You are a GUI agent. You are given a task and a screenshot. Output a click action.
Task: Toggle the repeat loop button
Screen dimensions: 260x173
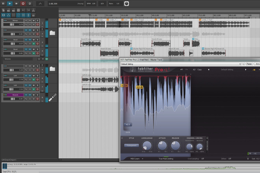(x=30, y=4)
